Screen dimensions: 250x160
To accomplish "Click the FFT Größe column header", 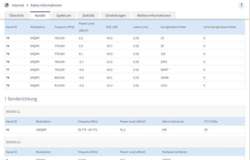I will pyautogui.click(x=211, y=121).
